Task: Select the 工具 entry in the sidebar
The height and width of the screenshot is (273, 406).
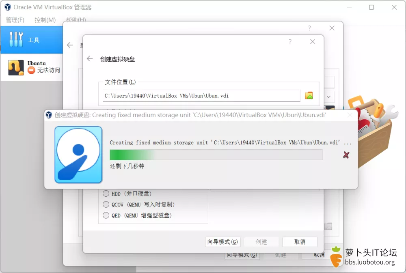Action: point(32,40)
